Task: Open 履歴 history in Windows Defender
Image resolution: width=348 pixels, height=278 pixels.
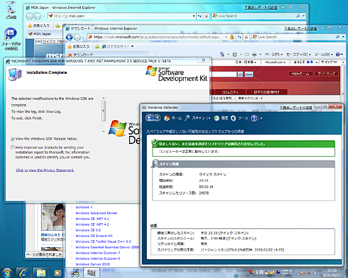Action: tap(221, 118)
